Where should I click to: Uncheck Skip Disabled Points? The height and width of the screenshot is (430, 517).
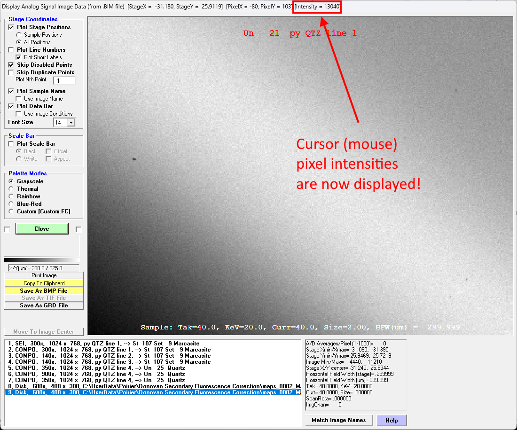click(11, 65)
